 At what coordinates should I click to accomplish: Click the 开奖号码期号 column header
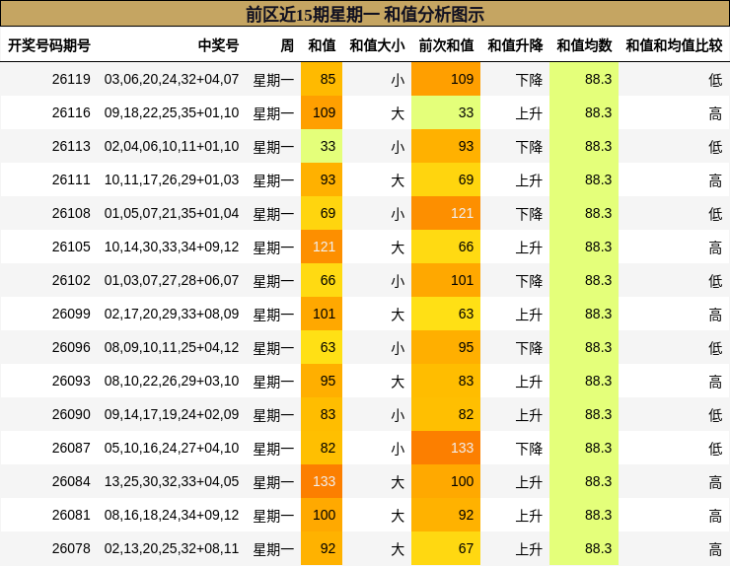pyautogui.click(x=49, y=45)
